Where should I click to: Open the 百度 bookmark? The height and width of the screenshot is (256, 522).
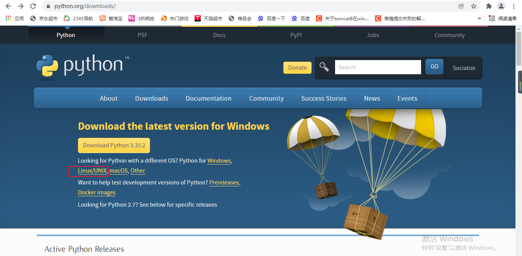click(301, 18)
